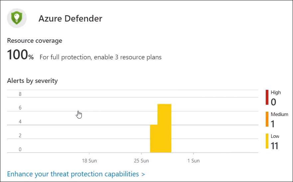Click the red High severity swatch
Image resolution: width=293 pixels, height=182 pixels.
pyautogui.click(x=267, y=97)
